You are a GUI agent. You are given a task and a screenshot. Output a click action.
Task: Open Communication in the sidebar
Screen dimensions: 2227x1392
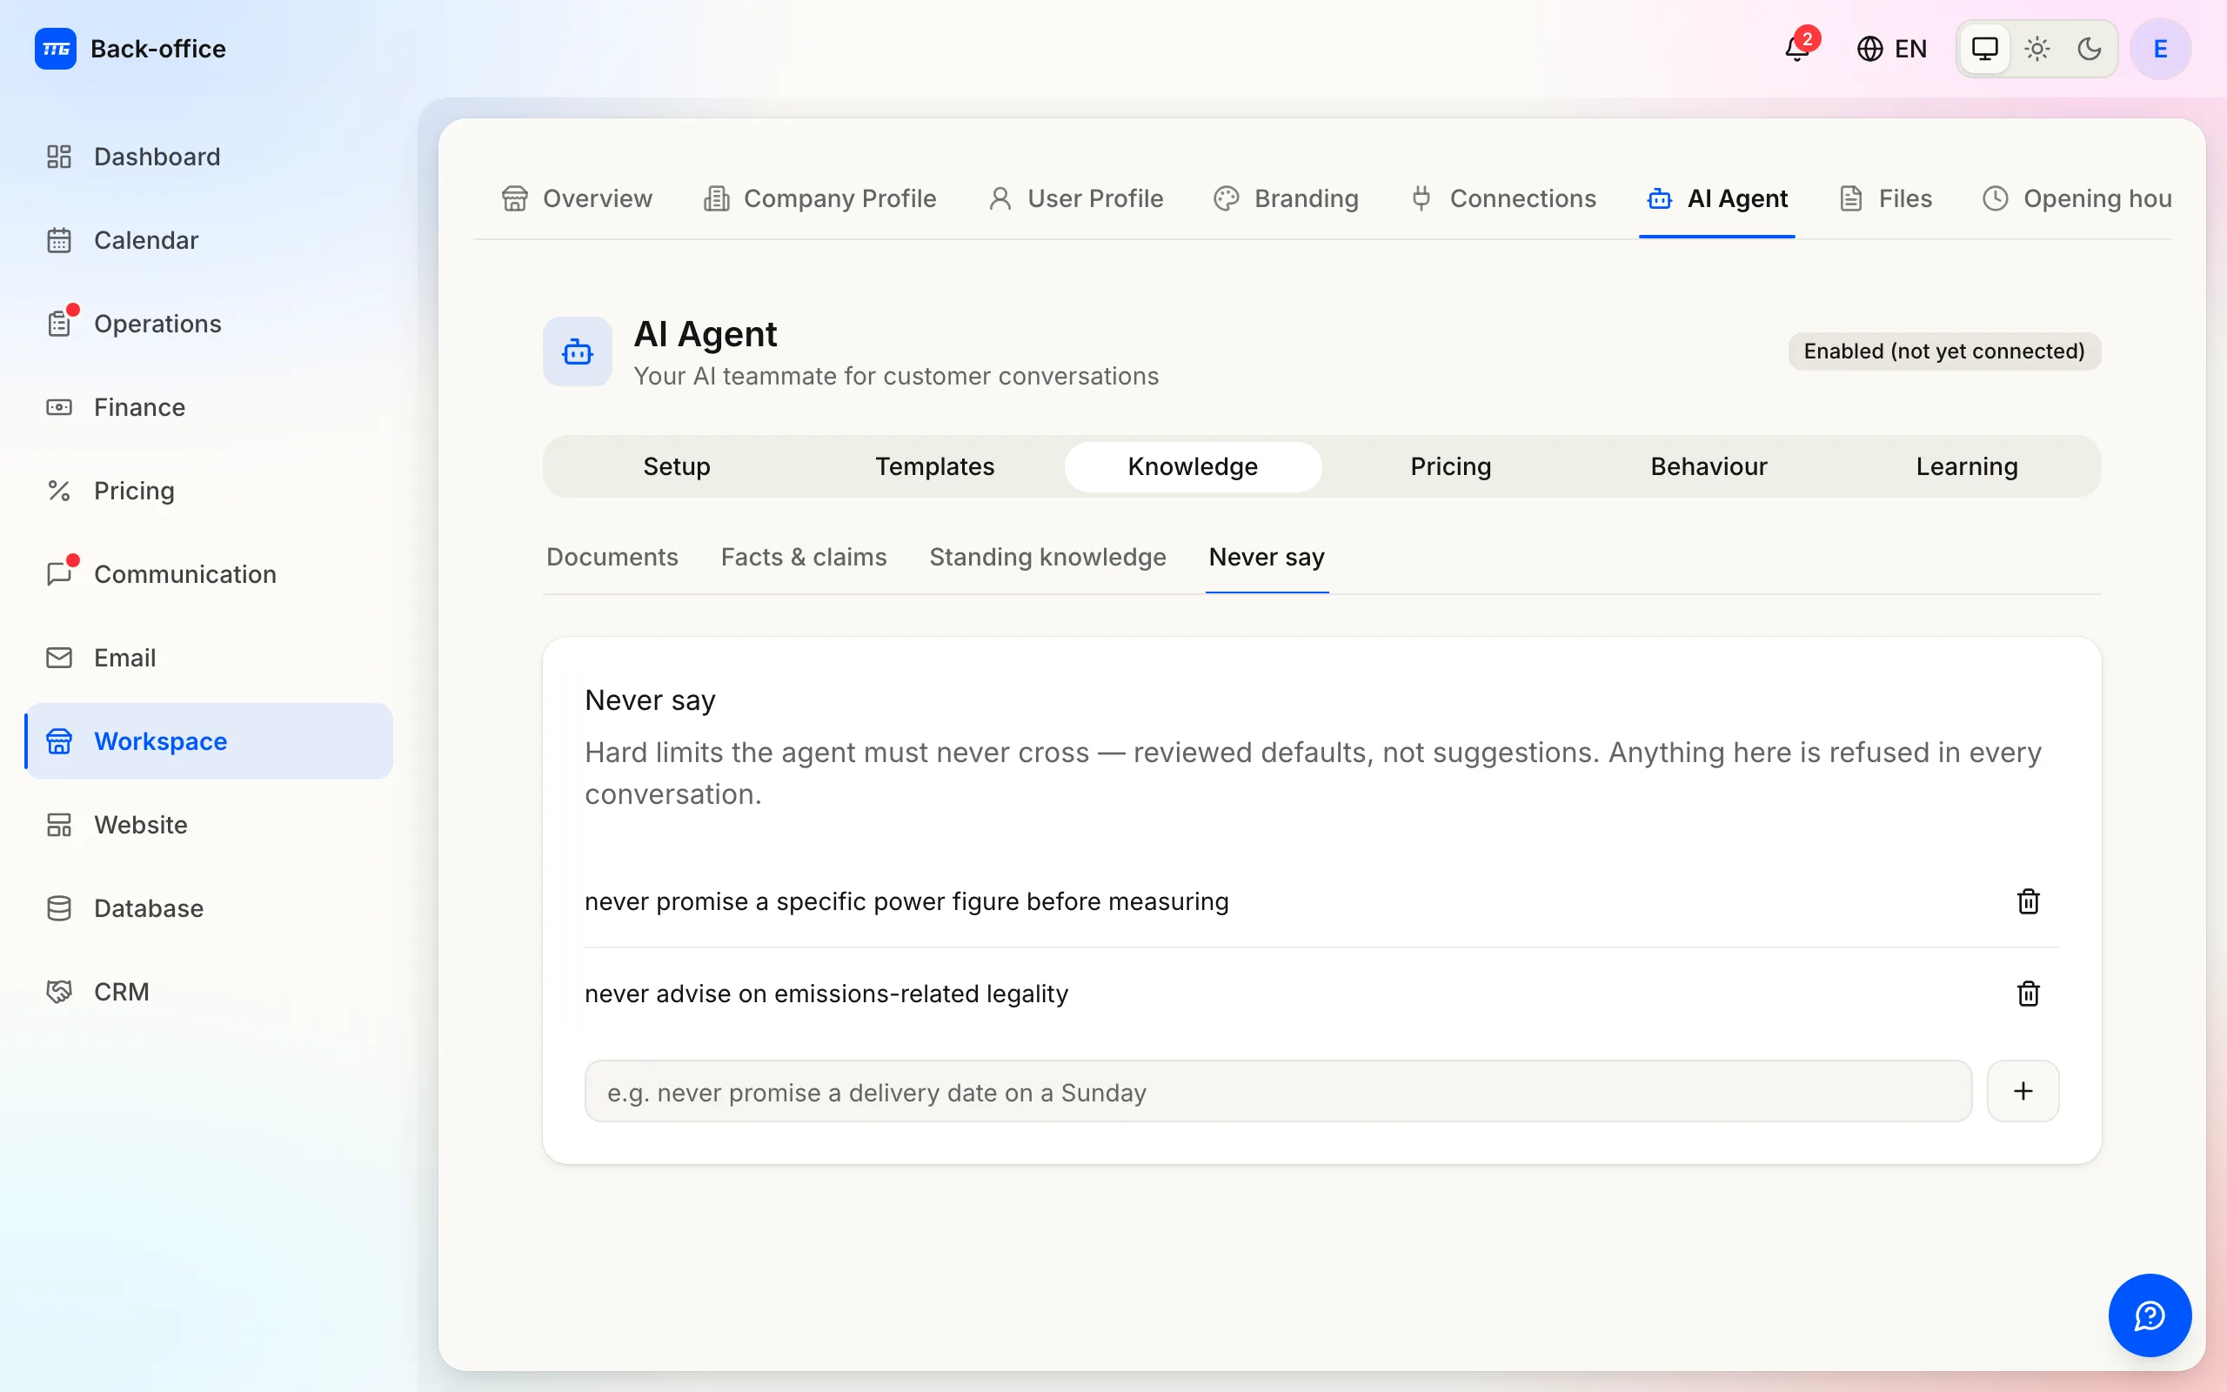point(209,574)
